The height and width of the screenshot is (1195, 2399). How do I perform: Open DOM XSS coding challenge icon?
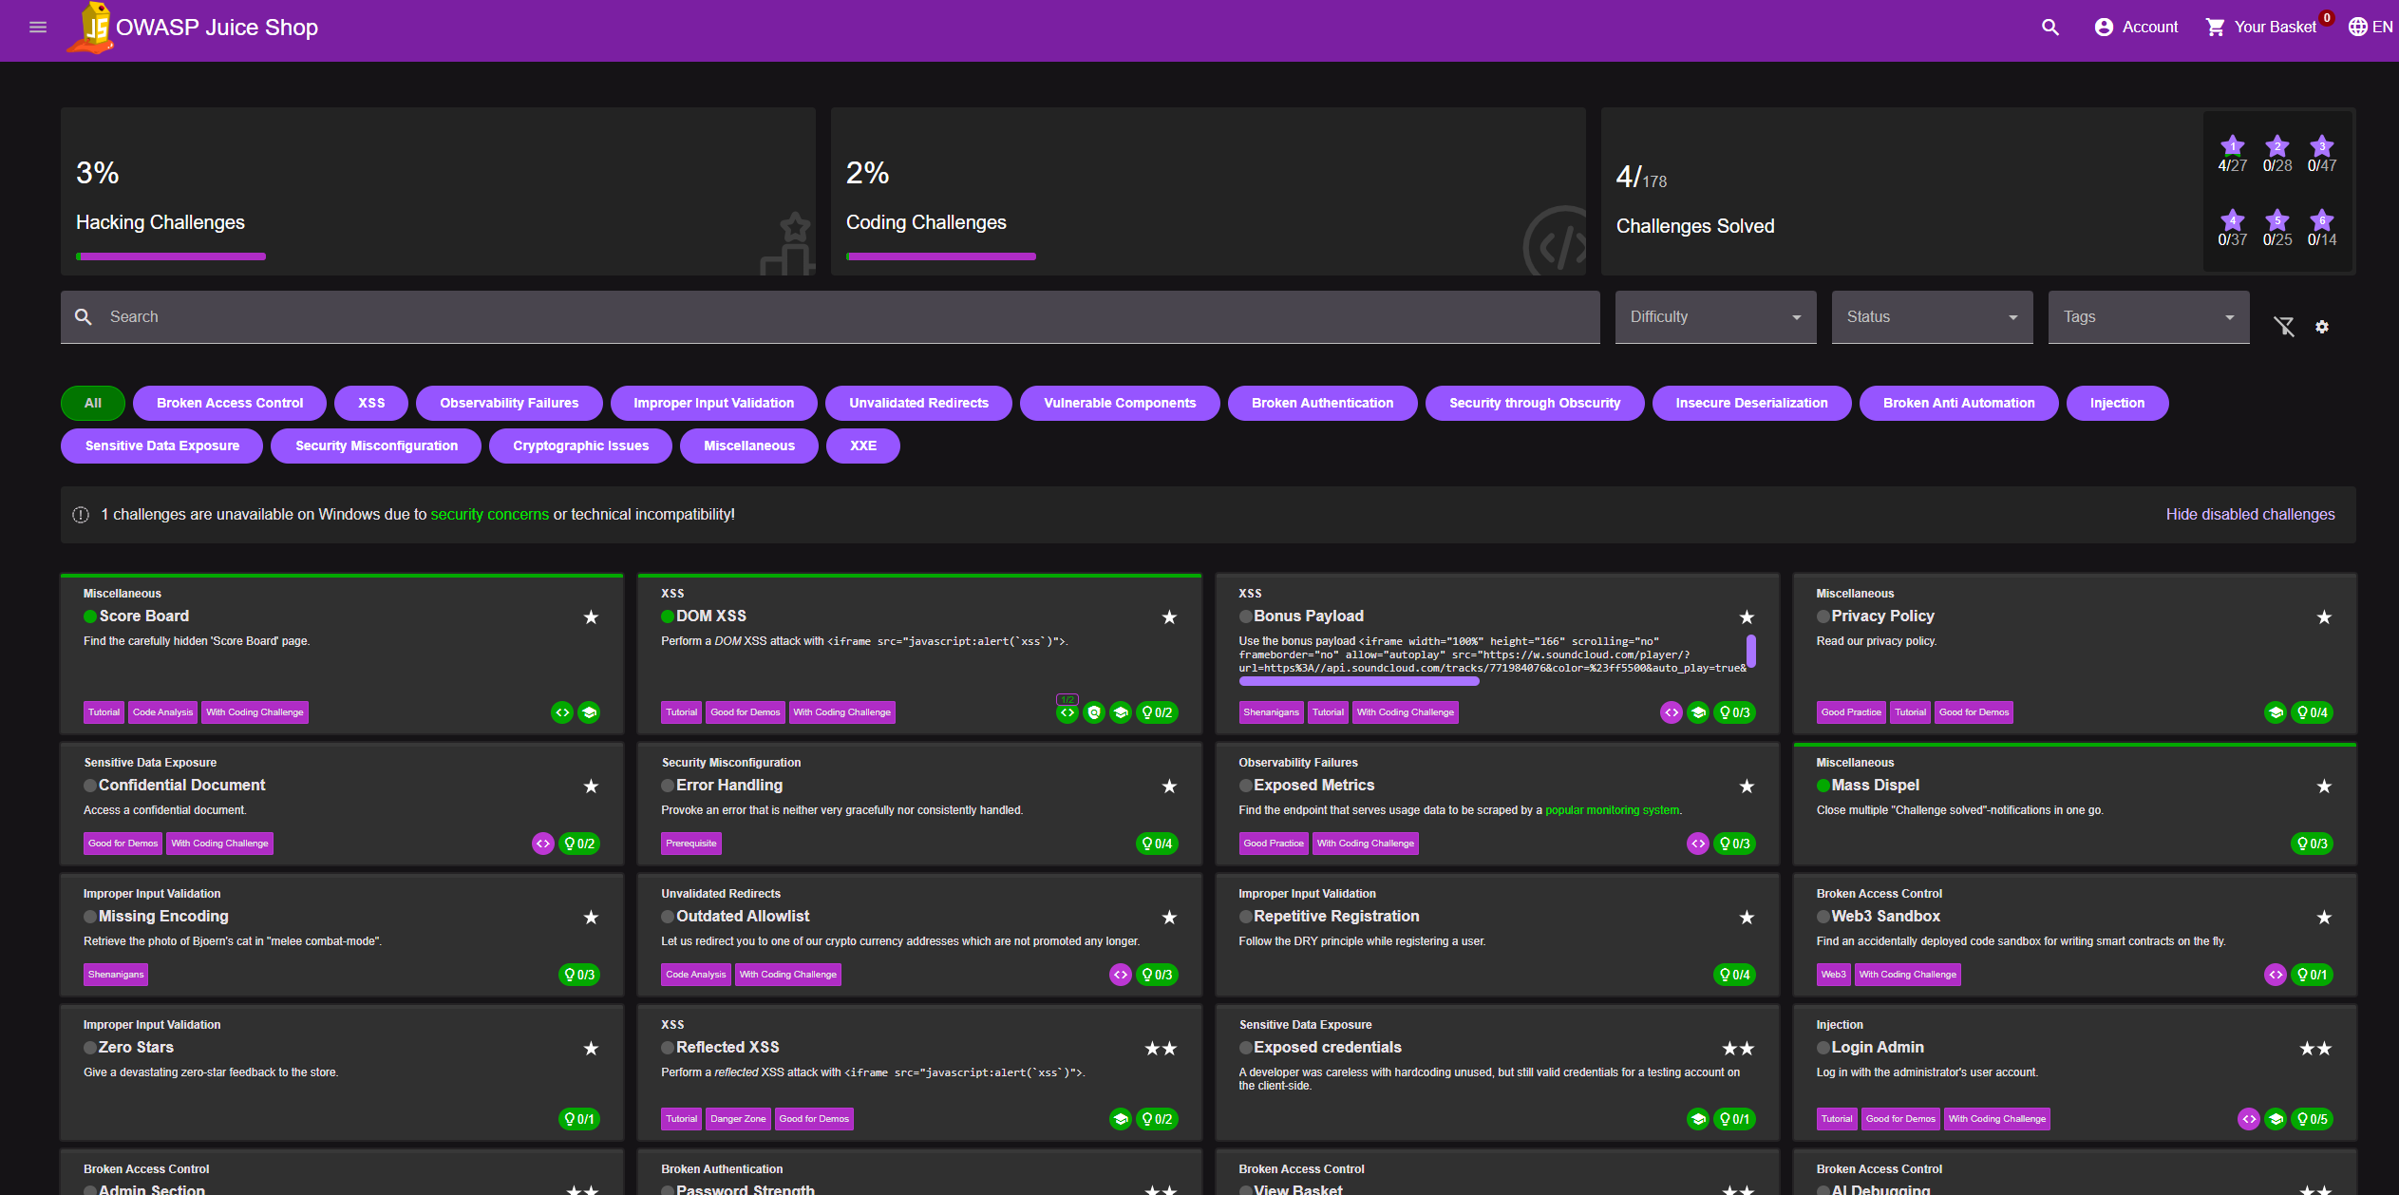1067,712
